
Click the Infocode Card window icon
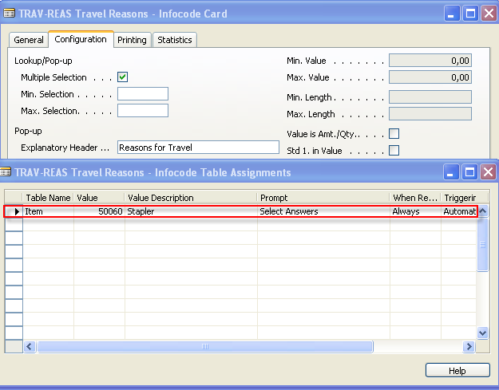click(9, 14)
